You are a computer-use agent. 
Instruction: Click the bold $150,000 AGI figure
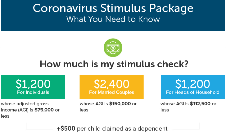pos(120,104)
